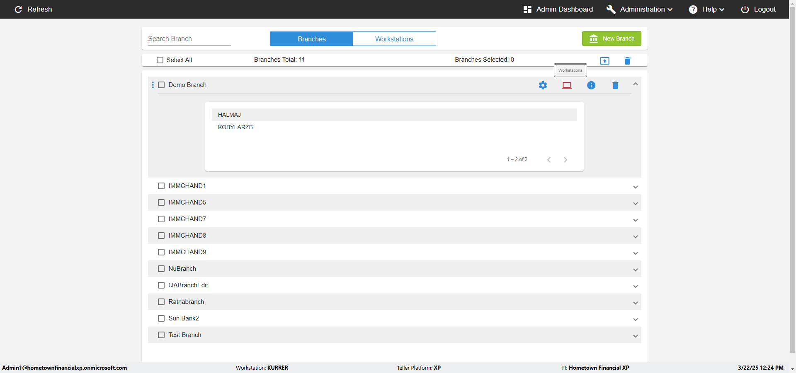This screenshot has height=373, width=796.
Task: Click the Logout button label
Action: [764, 9]
